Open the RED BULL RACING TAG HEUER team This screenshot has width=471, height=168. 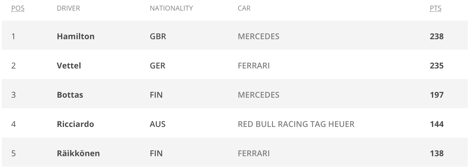click(296, 124)
